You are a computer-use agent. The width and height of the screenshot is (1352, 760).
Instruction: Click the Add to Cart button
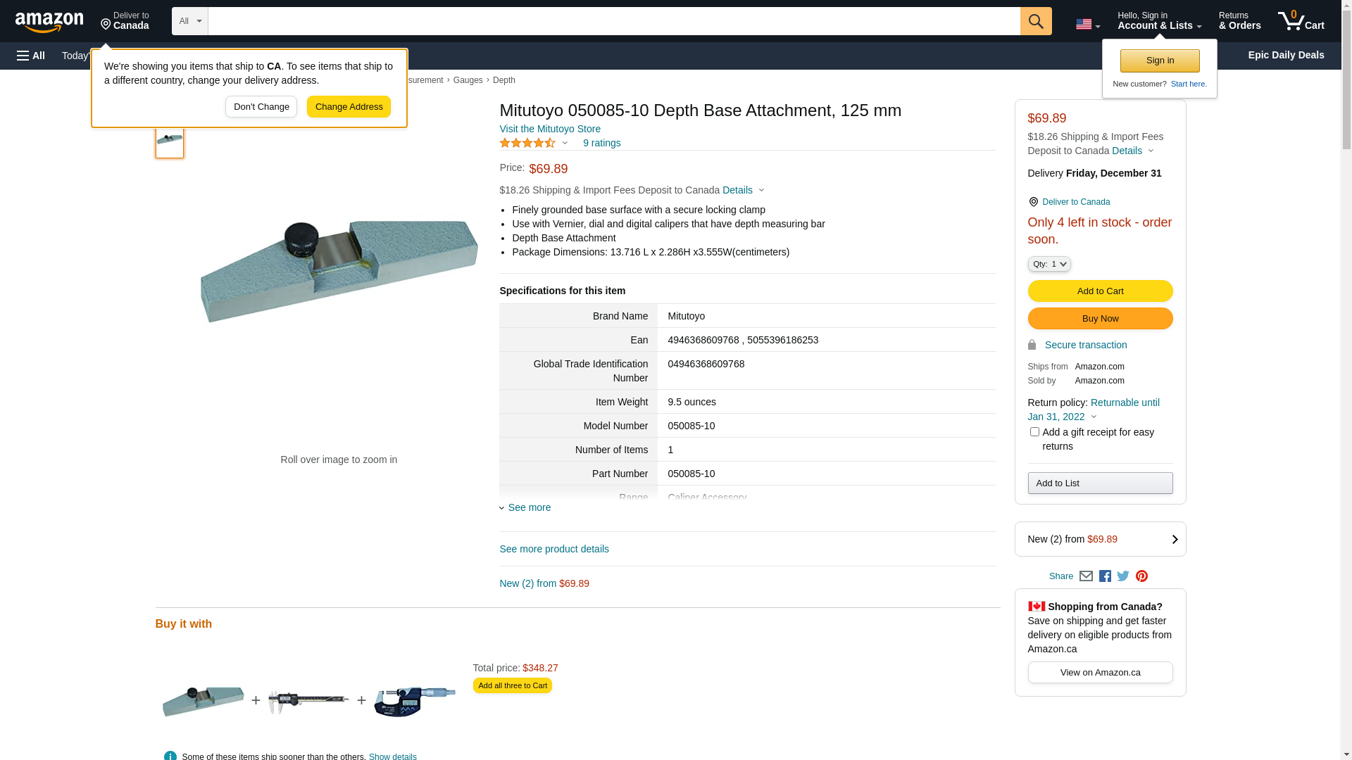click(x=1100, y=291)
